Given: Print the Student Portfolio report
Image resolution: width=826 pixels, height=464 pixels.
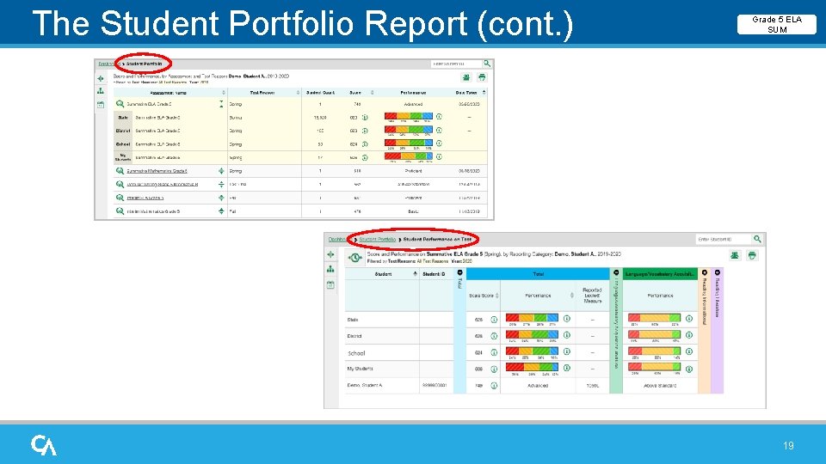Looking at the screenshot, I should pyautogui.click(x=482, y=77).
